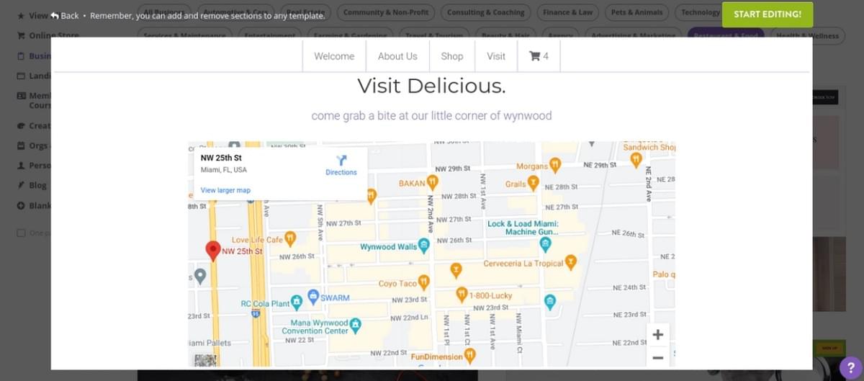Screen dimensions: 864x381
Task: Select the Pets & Animals filter tag
Action: (x=637, y=12)
